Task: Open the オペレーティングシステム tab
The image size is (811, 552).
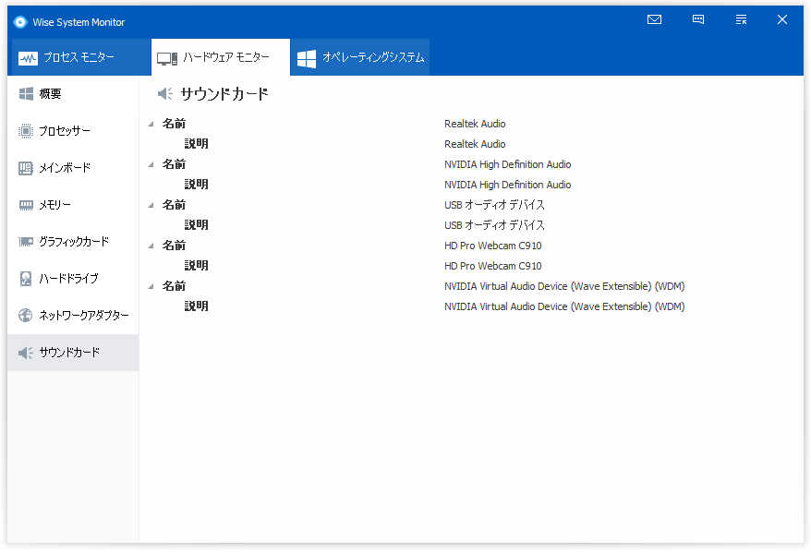Action: pyautogui.click(x=360, y=57)
